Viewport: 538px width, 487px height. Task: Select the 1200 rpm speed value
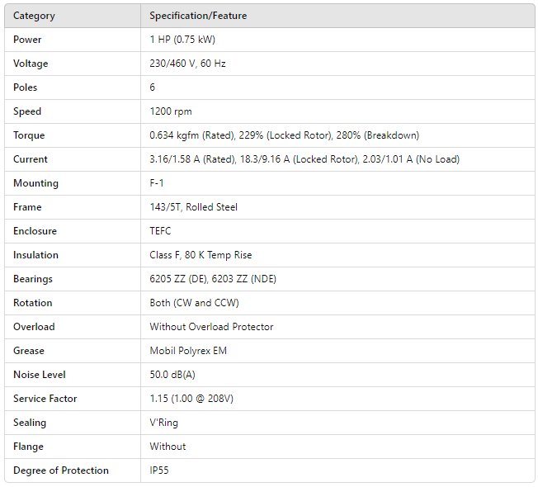point(171,111)
